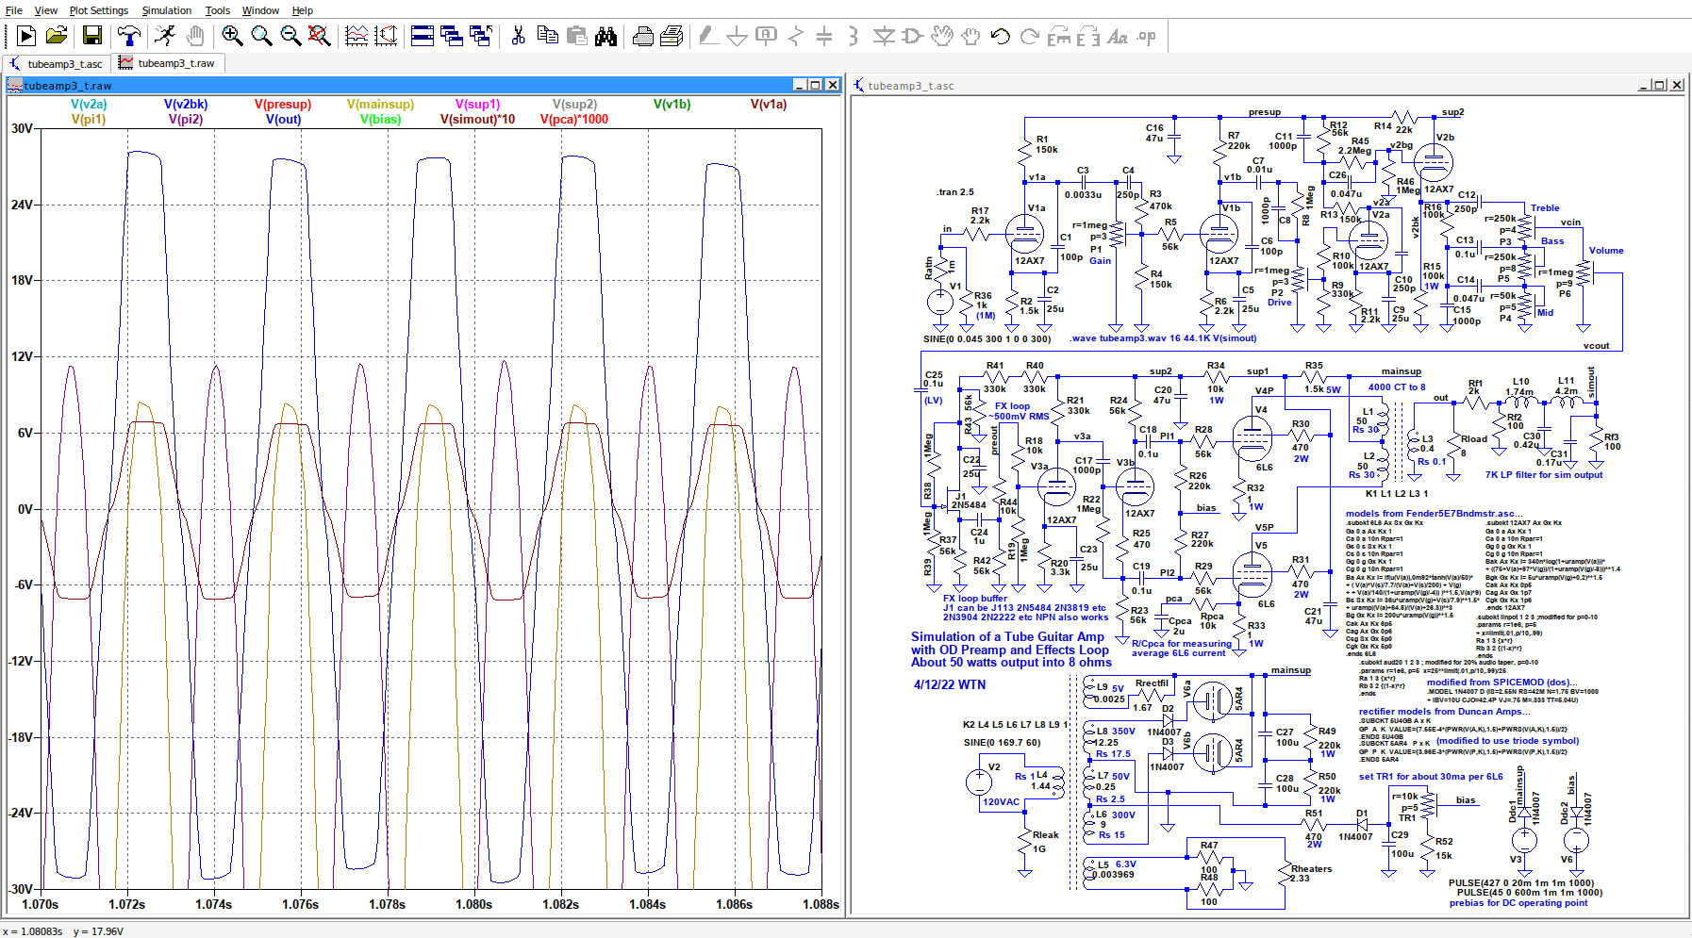The height and width of the screenshot is (938, 1692).
Task: Click the V(v2bk) trace label
Action: click(186, 105)
